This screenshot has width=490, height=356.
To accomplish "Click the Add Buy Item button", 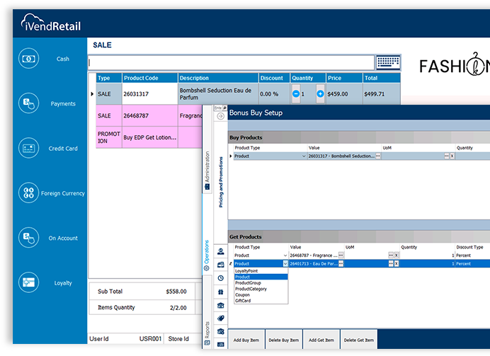I will [247, 341].
